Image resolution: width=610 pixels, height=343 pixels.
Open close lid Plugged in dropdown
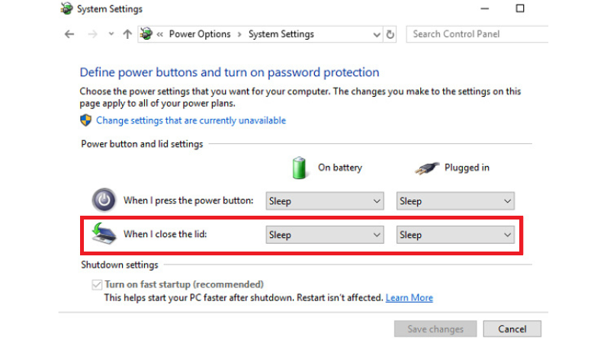[455, 235]
